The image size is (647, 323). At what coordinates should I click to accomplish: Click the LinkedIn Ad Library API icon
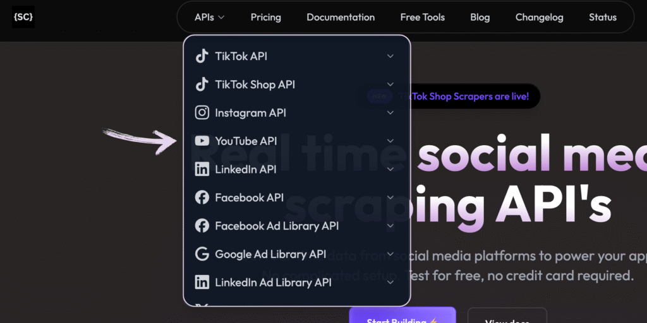(202, 283)
